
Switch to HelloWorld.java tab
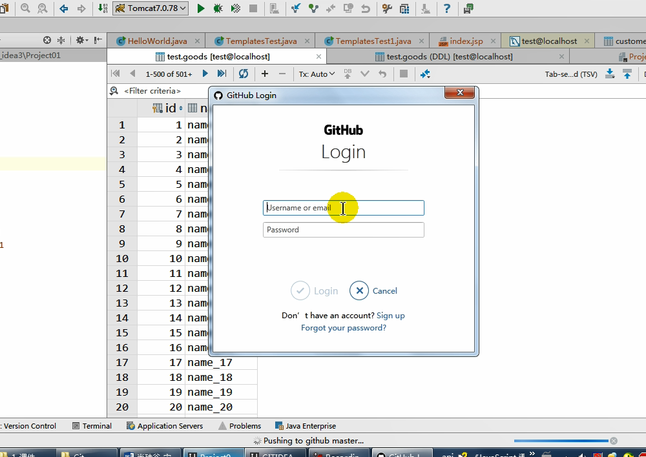[x=157, y=41]
